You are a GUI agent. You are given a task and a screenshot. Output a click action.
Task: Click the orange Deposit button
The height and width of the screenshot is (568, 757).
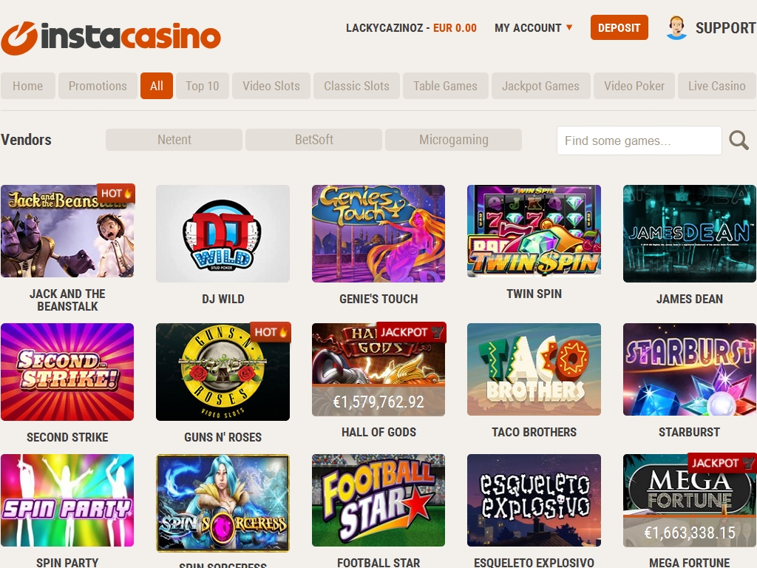tap(619, 27)
